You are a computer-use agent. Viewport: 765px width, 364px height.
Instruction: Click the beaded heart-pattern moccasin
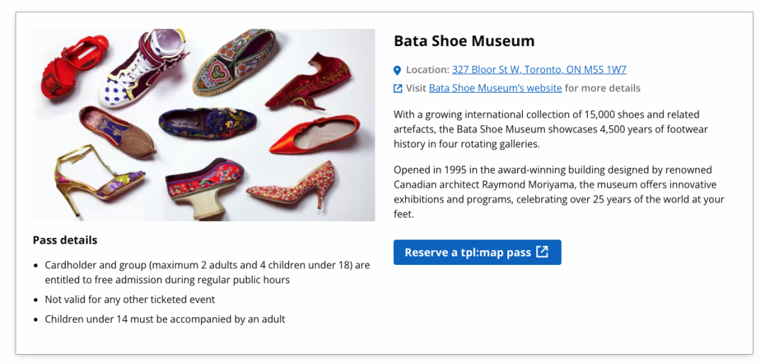233,60
